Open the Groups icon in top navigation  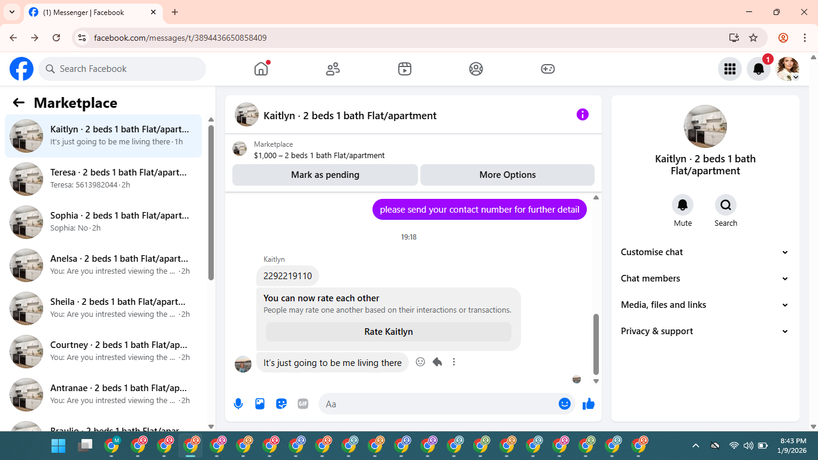[x=476, y=69]
